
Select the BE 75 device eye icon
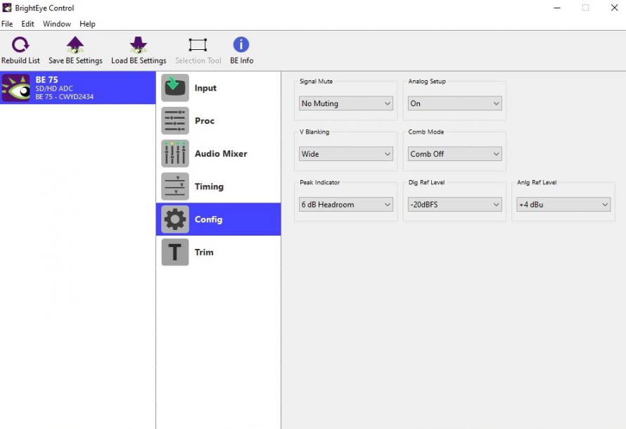15,88
